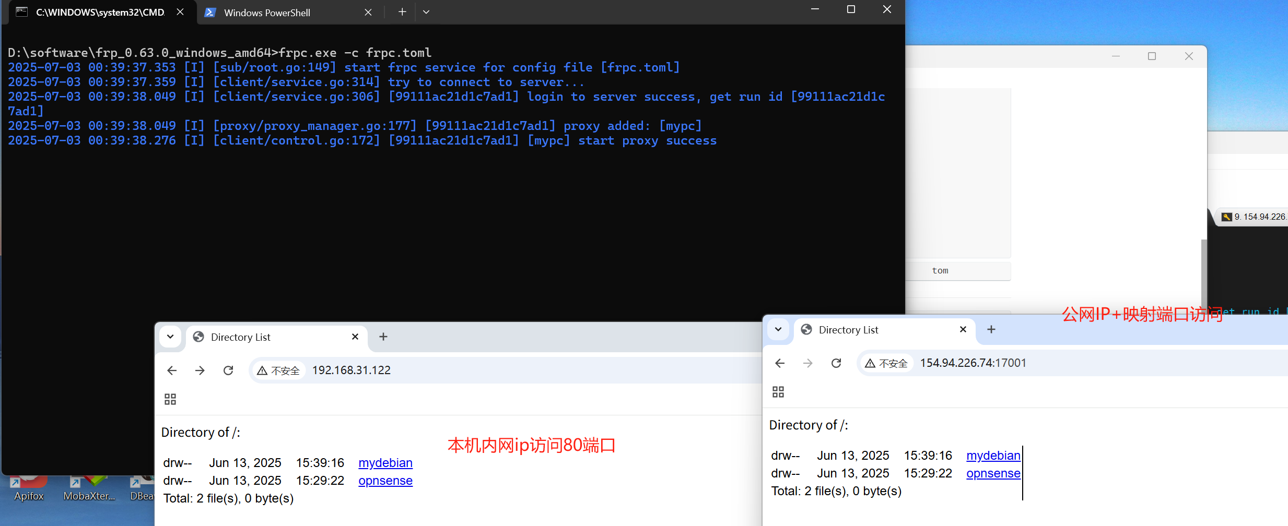Reload the 192.168.31.122 page

(x=228, y=370)
